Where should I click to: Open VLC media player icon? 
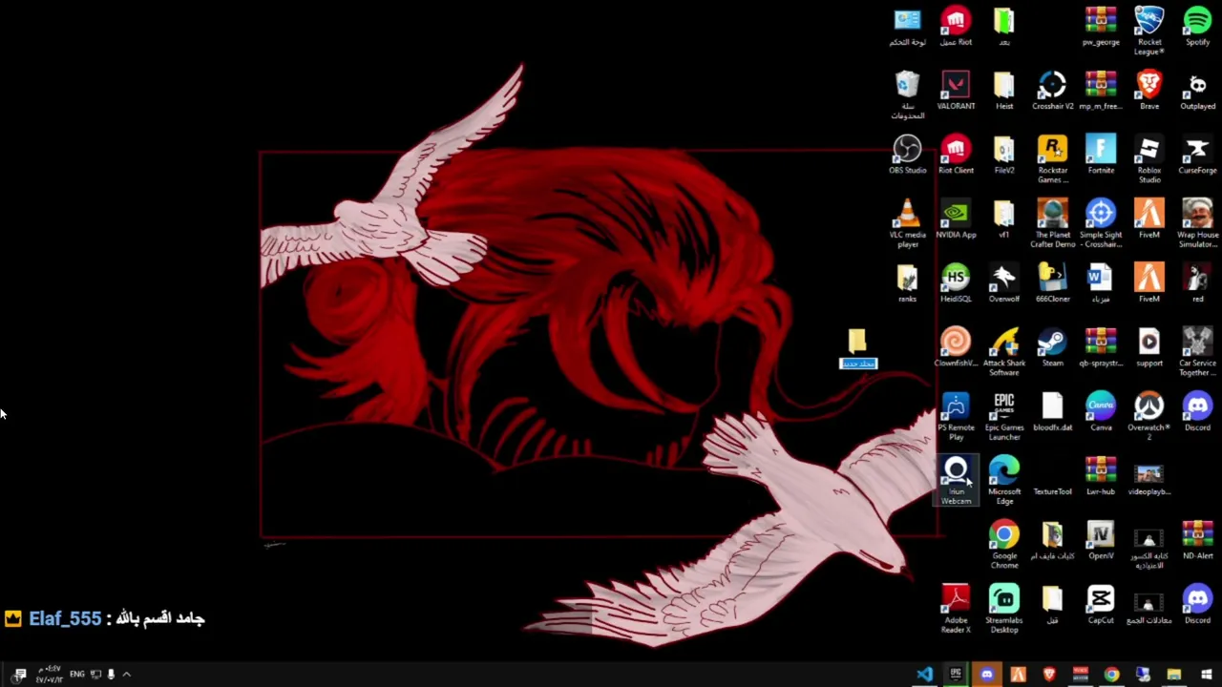[907, 224]
